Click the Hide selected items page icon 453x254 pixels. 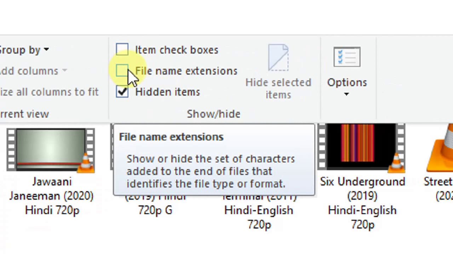tap(278, 58)
